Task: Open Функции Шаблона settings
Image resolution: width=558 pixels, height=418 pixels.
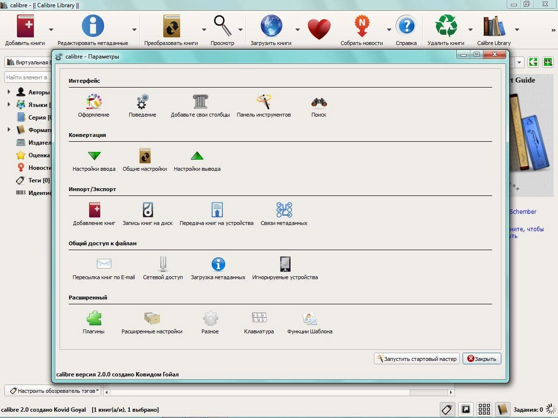Action: 310,322
